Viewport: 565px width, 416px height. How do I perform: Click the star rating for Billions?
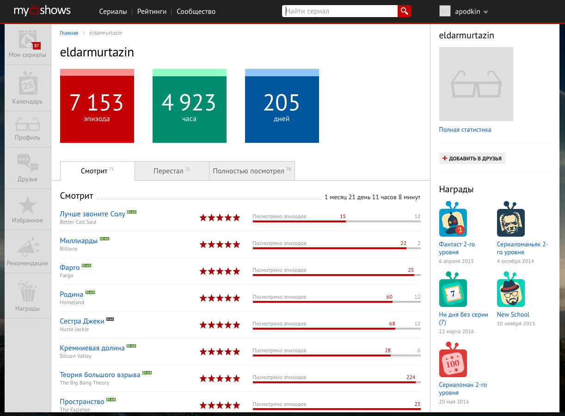(x=220, y=245)
